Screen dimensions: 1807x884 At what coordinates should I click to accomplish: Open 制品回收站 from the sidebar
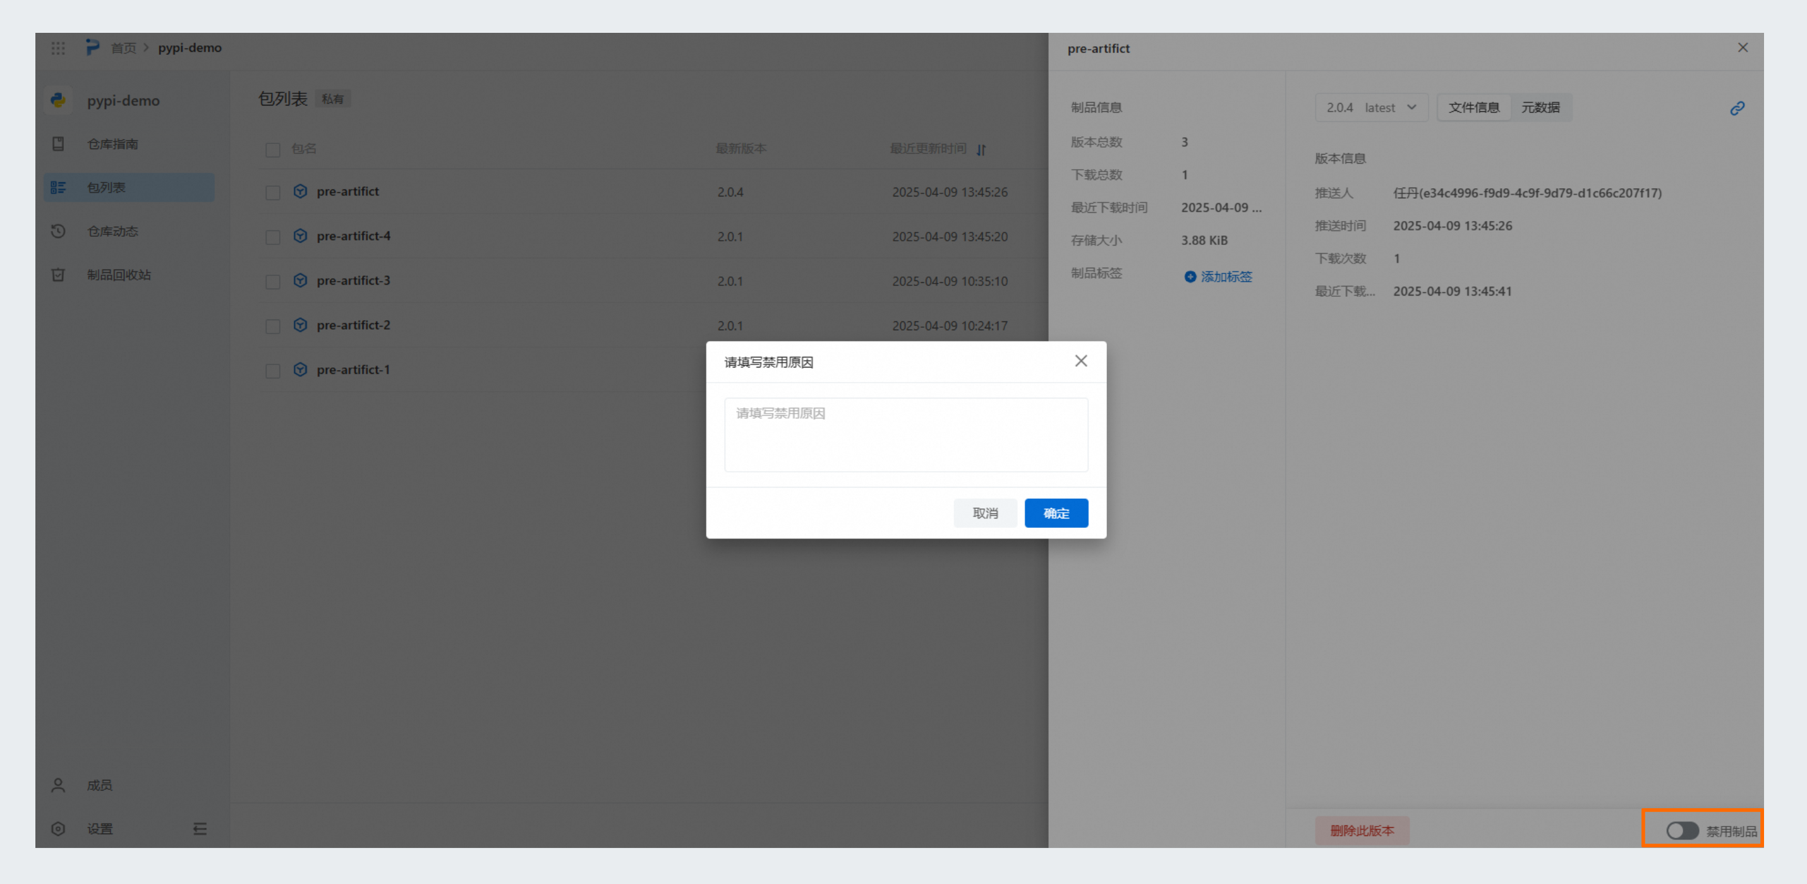119,275
